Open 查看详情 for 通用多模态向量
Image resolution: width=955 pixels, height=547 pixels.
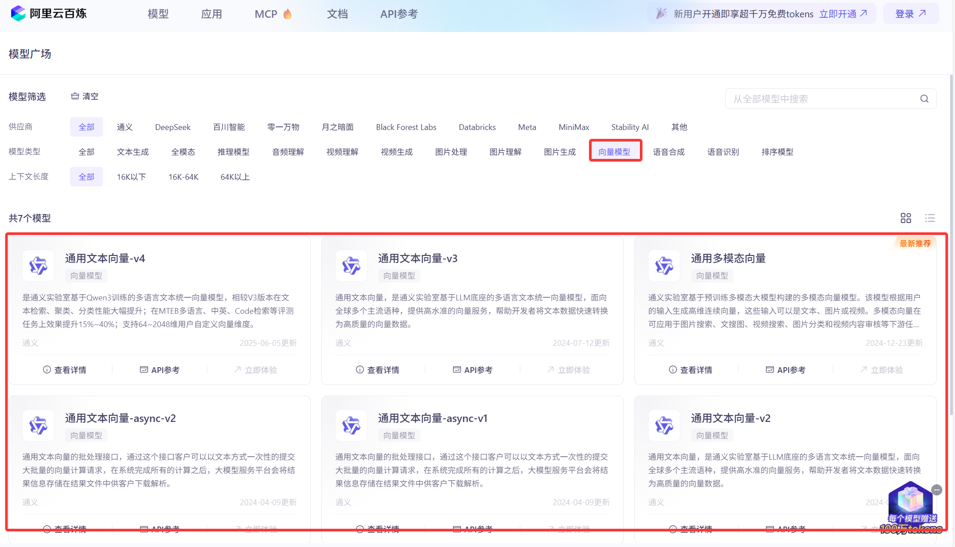(691, 369)
